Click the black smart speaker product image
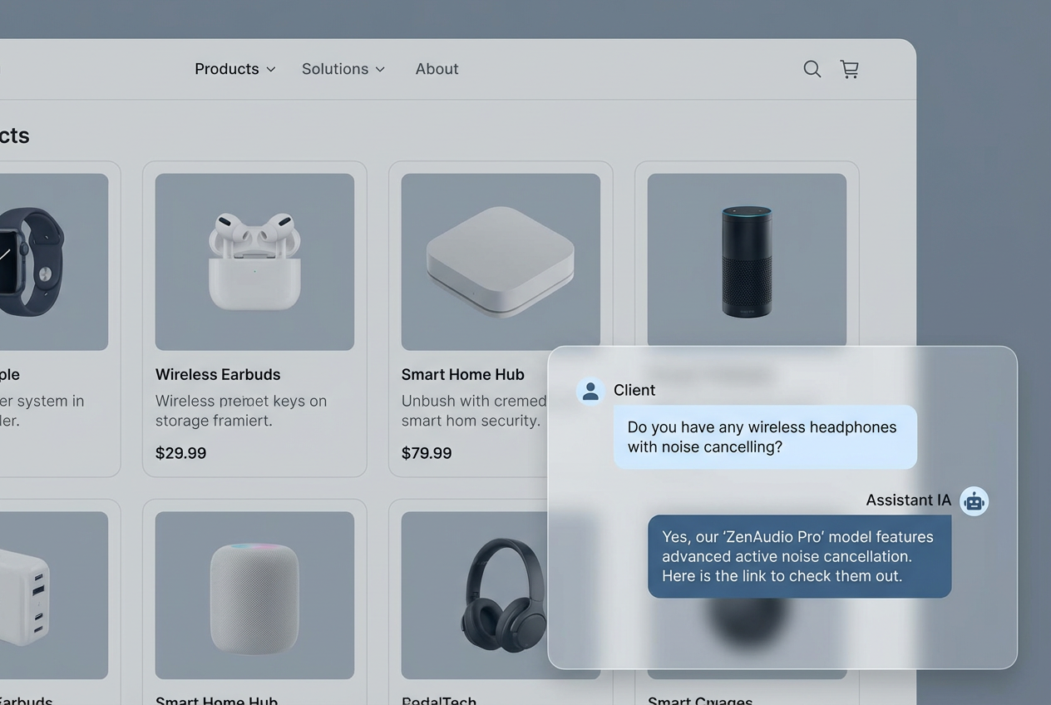The height and width of the screenshot is (705, 1051). (746, 260)
